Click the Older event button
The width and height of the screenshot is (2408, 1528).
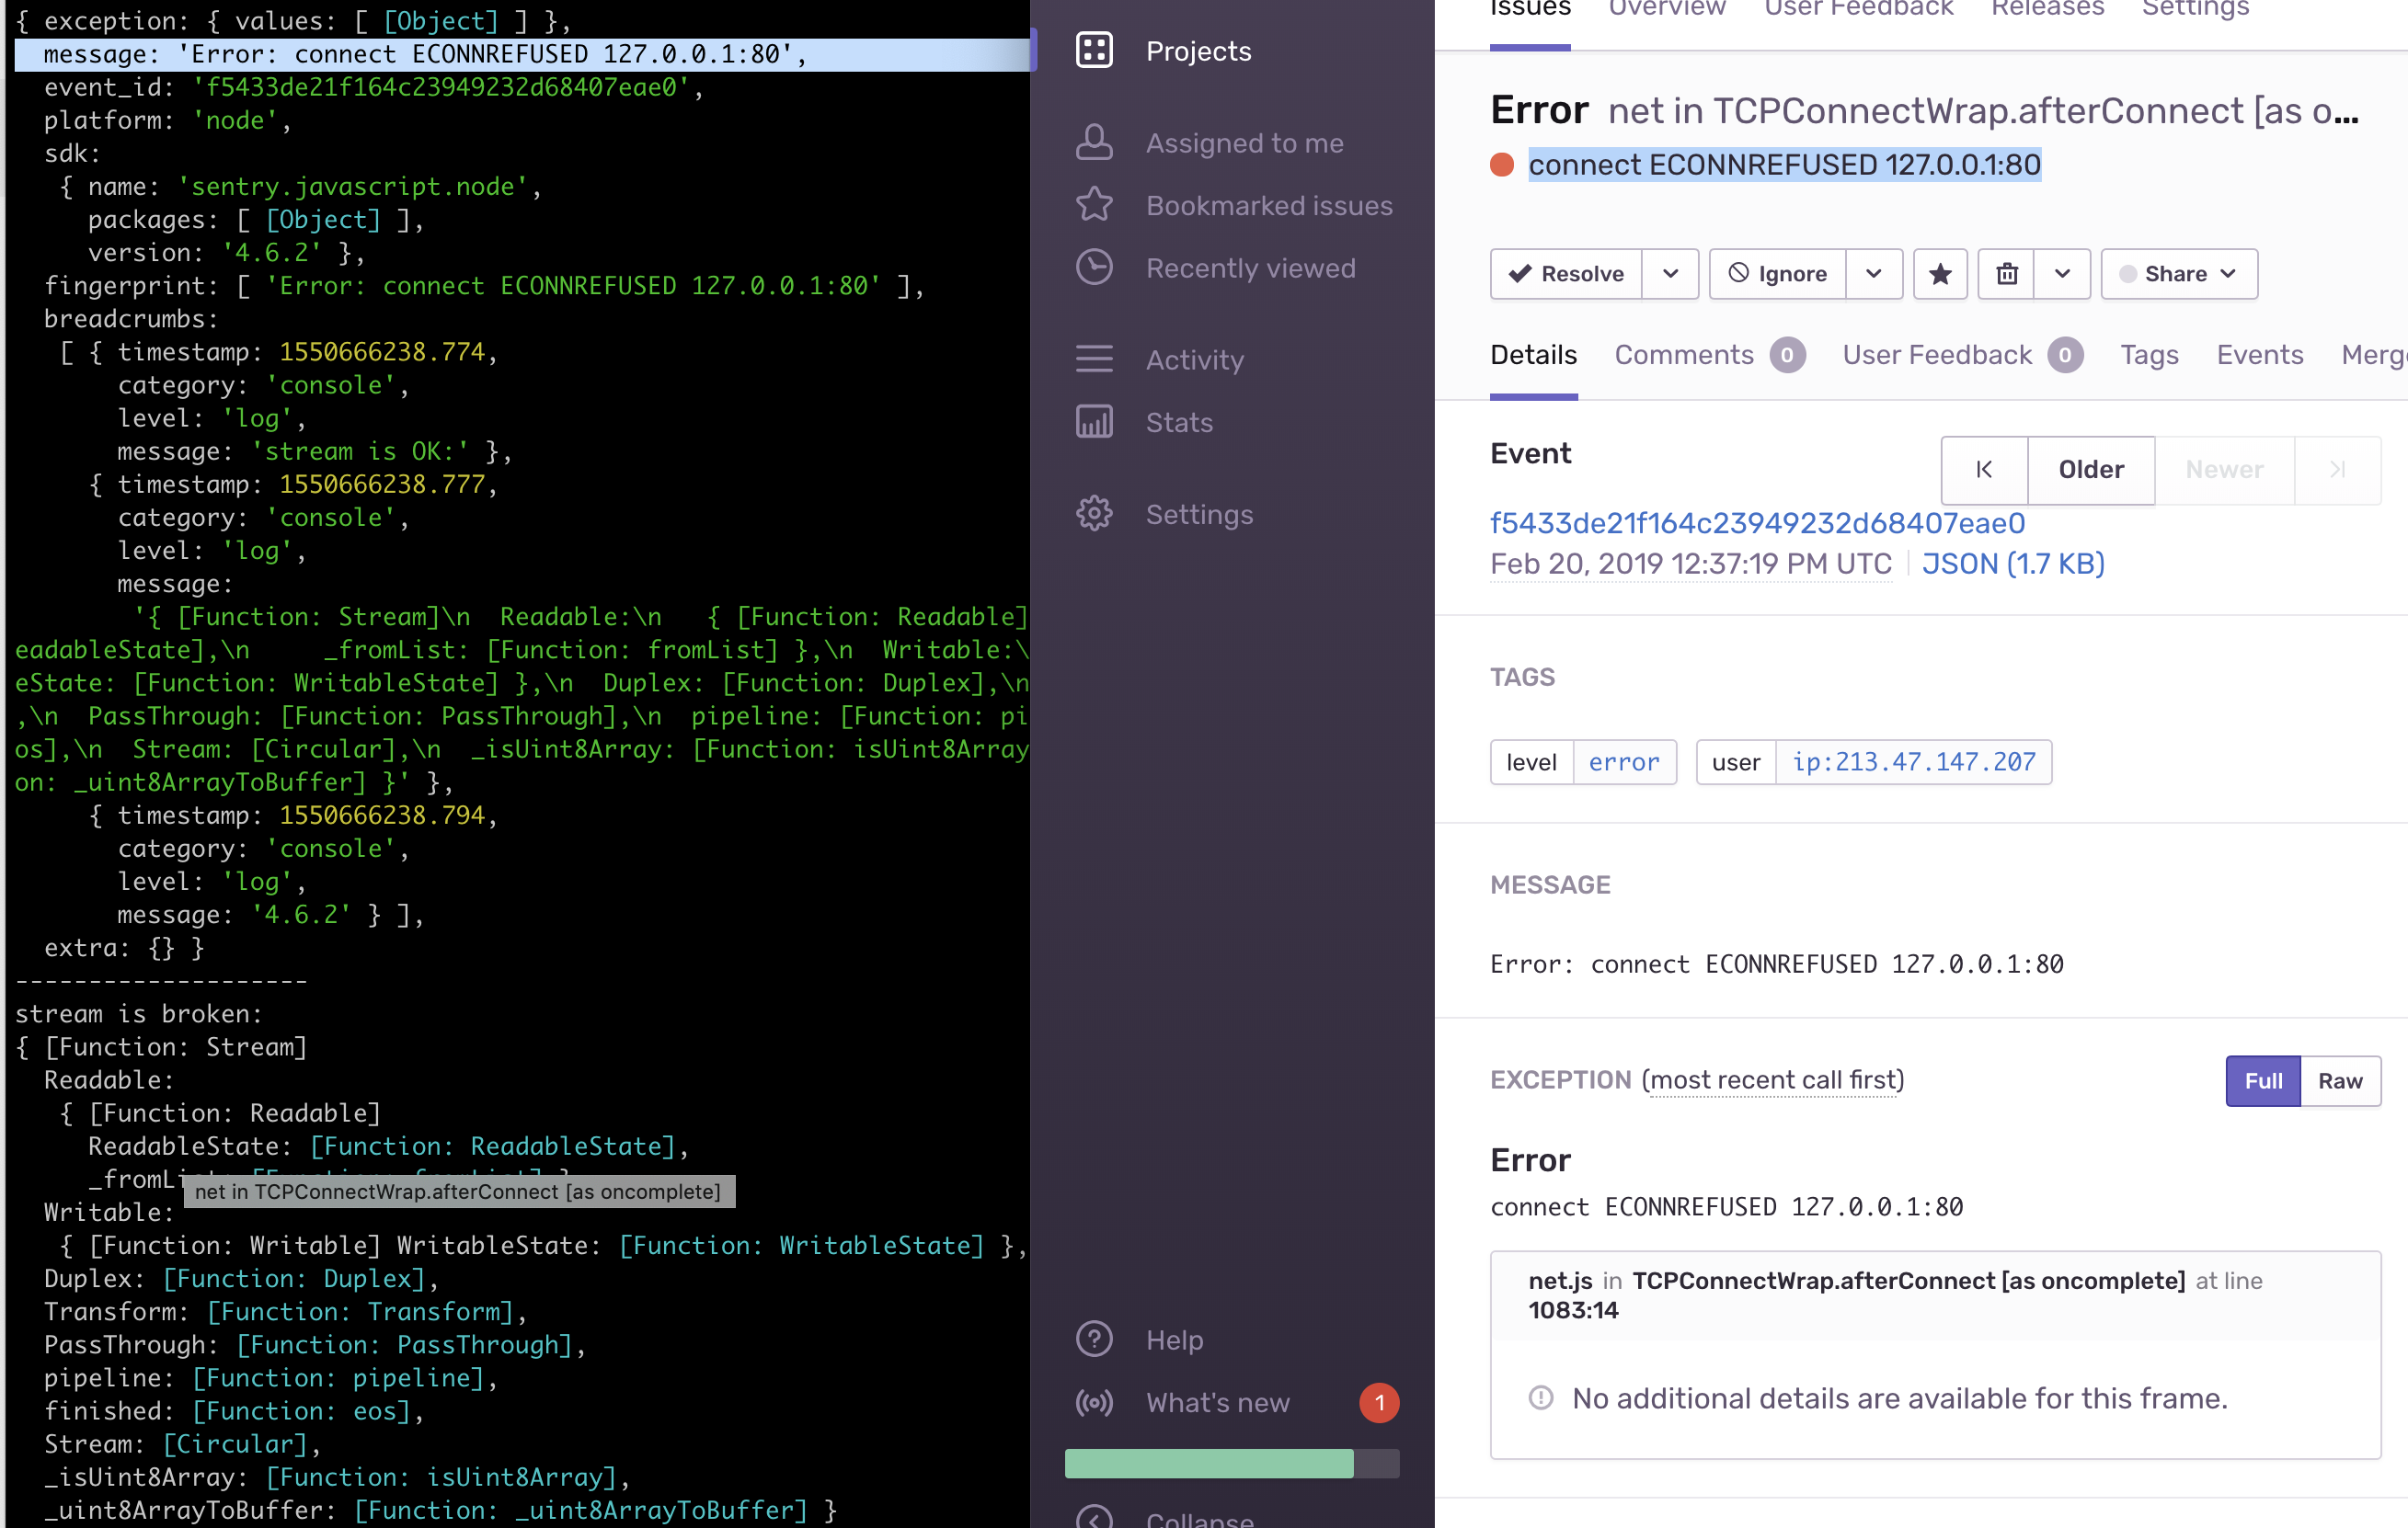(x=2090, y=470)
